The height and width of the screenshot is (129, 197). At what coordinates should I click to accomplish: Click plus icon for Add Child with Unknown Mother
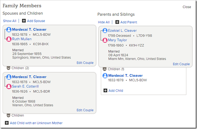7,123
